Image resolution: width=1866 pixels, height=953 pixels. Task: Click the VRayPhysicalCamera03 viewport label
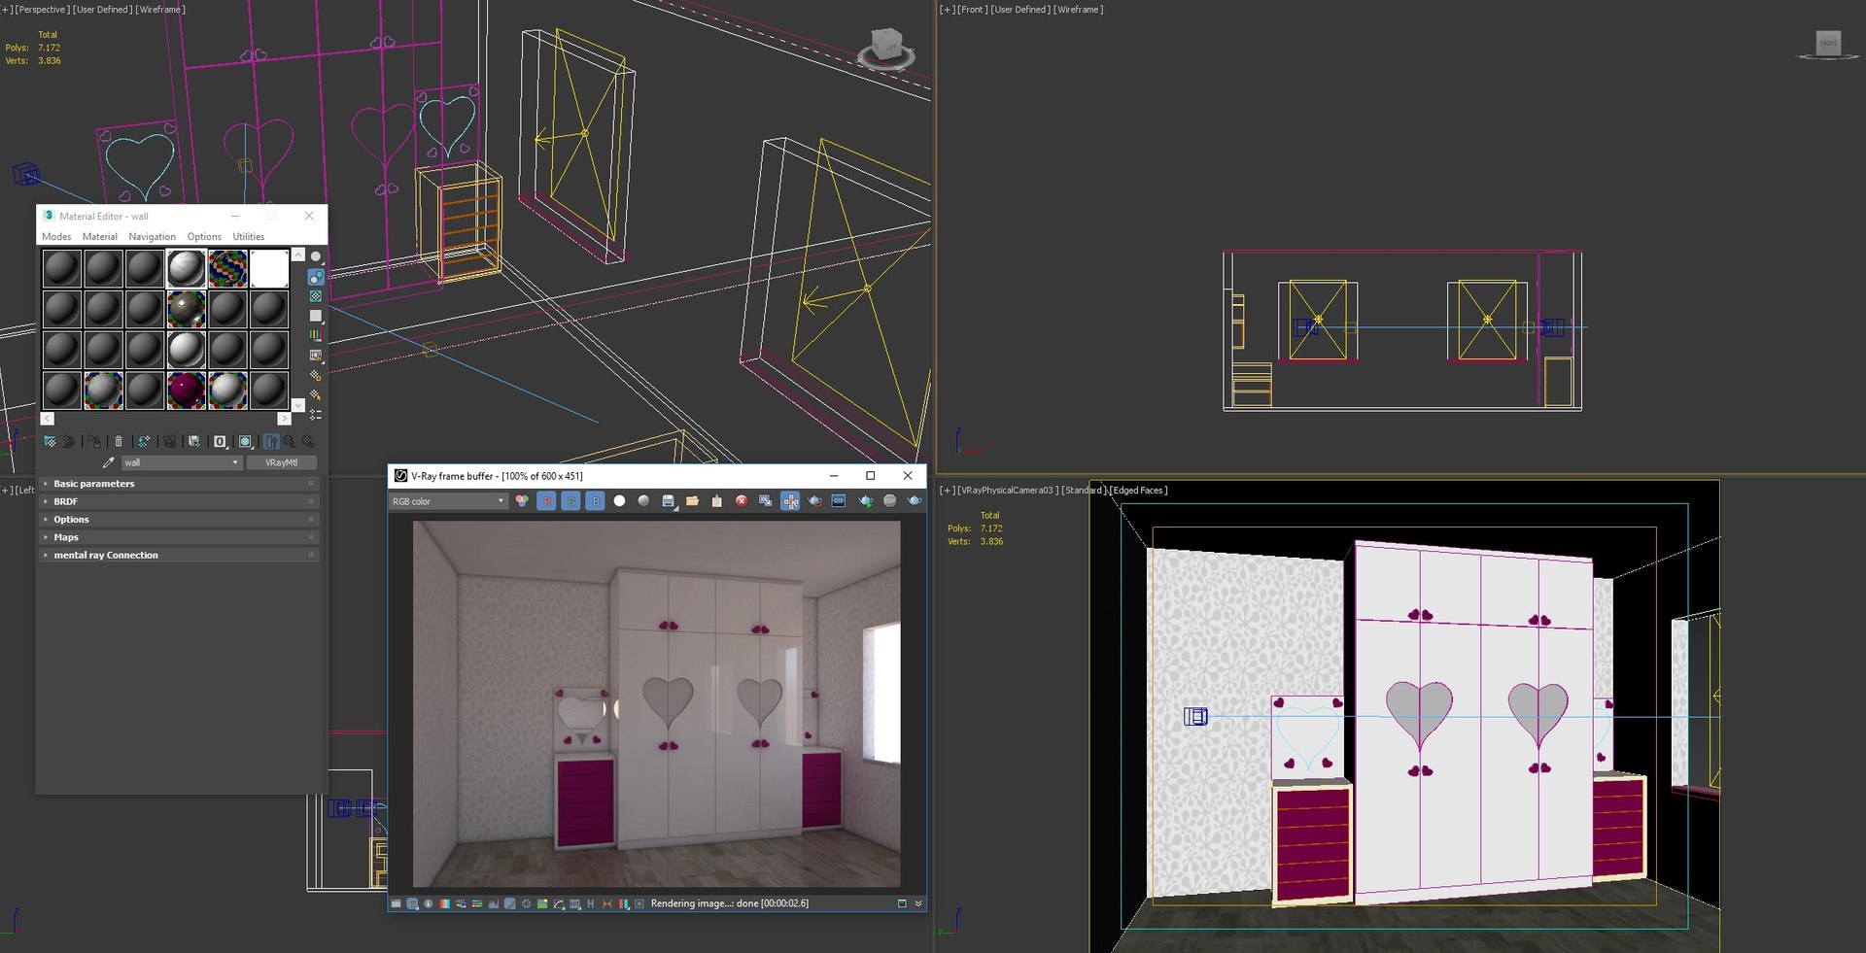[1006, 491]
